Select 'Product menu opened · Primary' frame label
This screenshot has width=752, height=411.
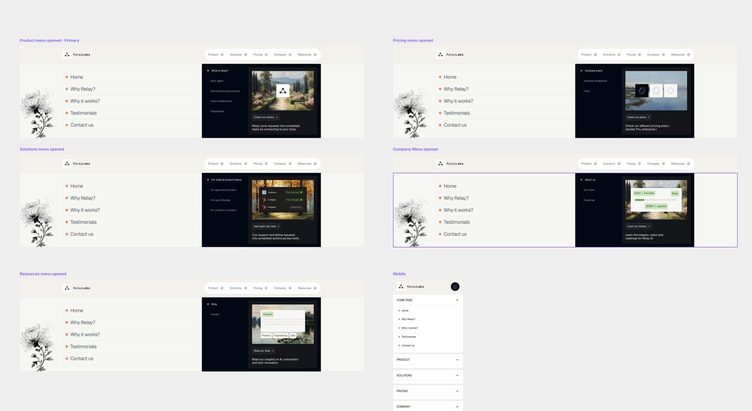coord(50,41)
